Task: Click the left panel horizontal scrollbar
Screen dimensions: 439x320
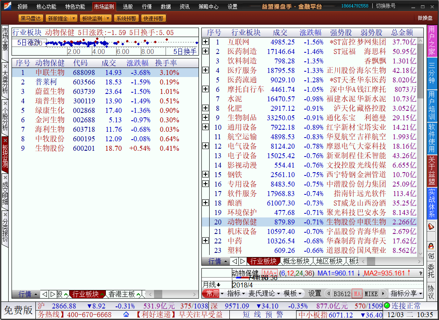Action: [172, 294]
